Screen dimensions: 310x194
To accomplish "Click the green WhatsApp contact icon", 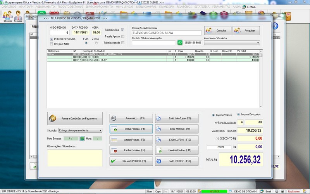I will point(180,43).
